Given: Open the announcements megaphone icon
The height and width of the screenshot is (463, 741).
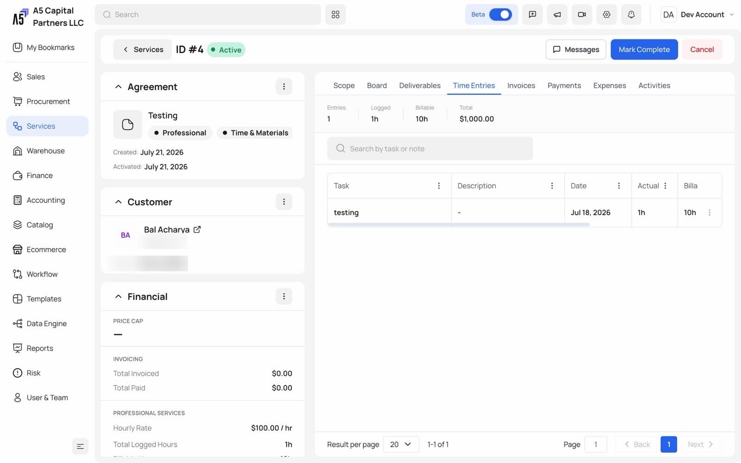Looking at the screenshot, I should click(557, 14).
